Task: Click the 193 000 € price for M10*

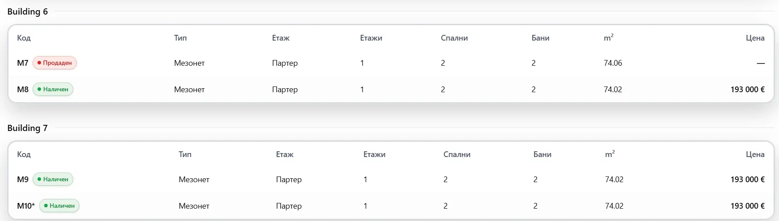Action: coord(748,206)
